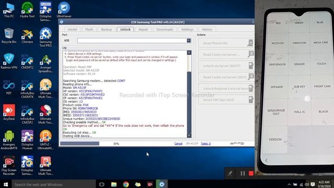The image size is (334, 188).
Task: Switch to the Repair tab
Action: pos(143,29)
